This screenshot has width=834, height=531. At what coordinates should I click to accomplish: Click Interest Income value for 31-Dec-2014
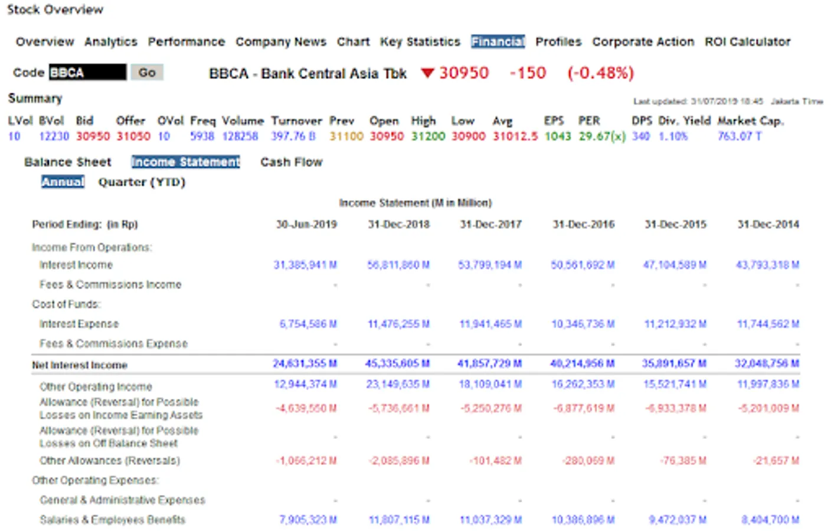point(767,265)
